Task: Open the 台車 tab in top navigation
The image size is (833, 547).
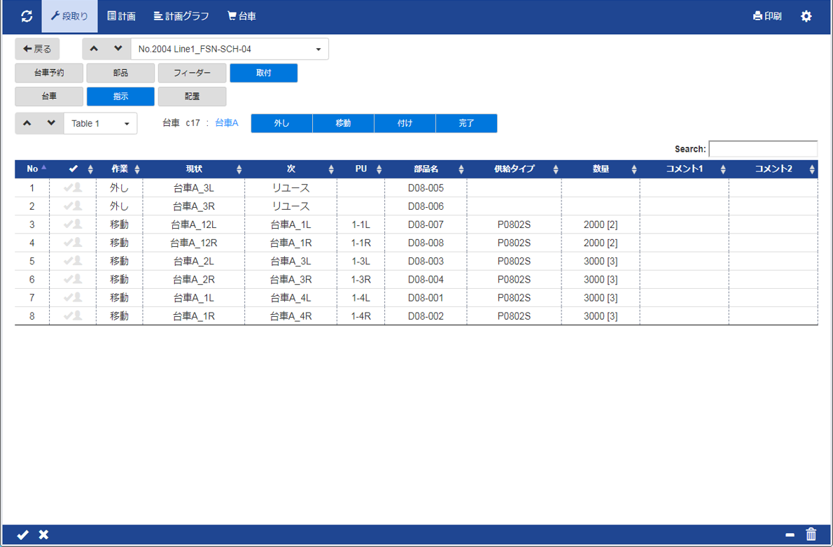Action: tap(241, 16)
